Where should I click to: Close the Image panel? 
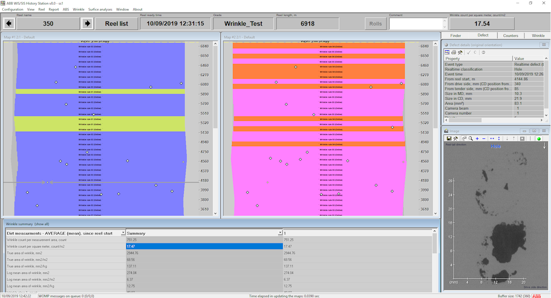click(543, 131)
